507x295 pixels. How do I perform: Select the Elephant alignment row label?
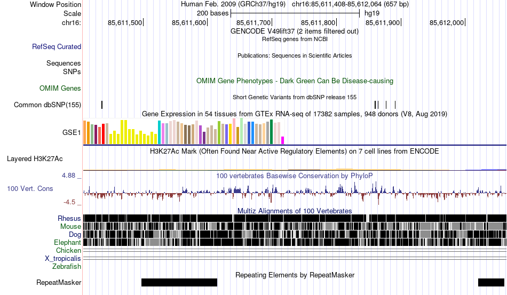coord(67,242)
